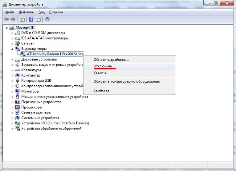
Task: Expand the Дисковые устройства node
Action: pos(12,60)
